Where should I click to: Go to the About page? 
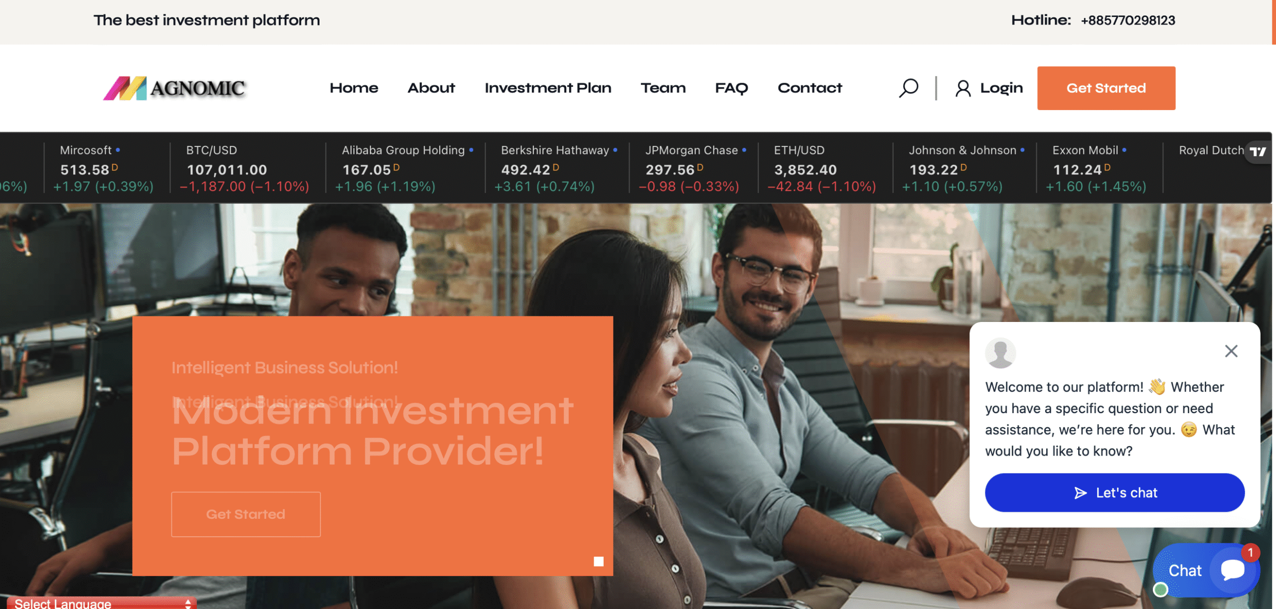point(431,88)
